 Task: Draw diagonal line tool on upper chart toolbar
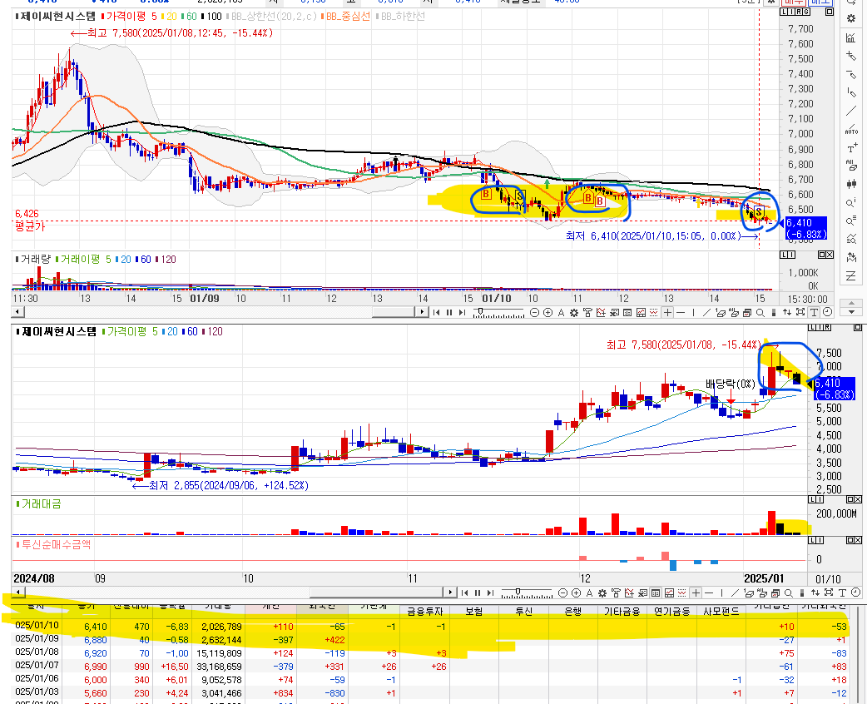706,312
